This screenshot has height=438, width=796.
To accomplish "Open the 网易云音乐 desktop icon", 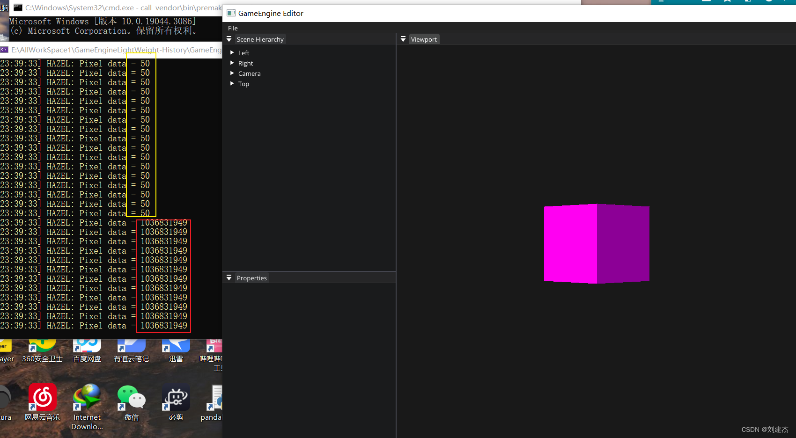I will pos(43,402).
